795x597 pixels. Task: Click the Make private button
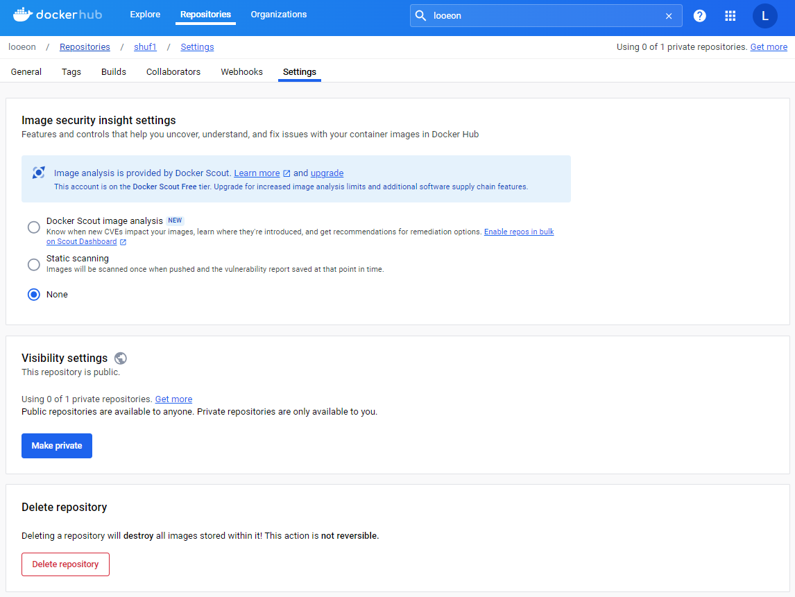pyautogui.click(x=57, y=446)
